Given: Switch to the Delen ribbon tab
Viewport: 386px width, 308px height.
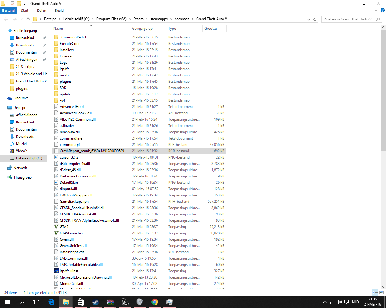Looking at the screenshot, I should pyautogui.click(x=42, y=11).
